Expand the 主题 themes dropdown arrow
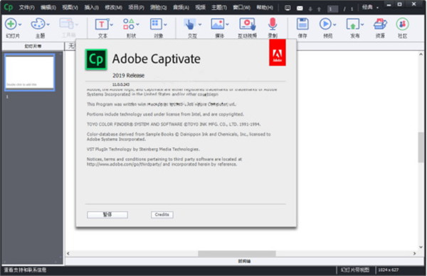The width and height of the screenshot is (427, 276). (48, 24)
